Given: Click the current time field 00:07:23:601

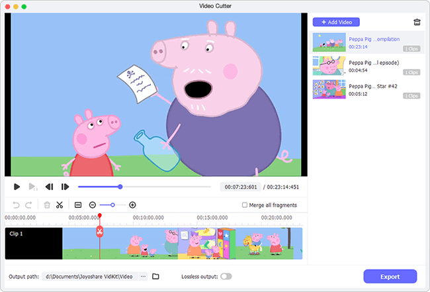Looking at the screenshot, I should (241, 187).
